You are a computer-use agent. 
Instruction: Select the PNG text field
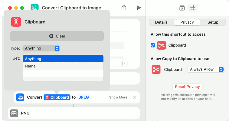coord(74,113)
